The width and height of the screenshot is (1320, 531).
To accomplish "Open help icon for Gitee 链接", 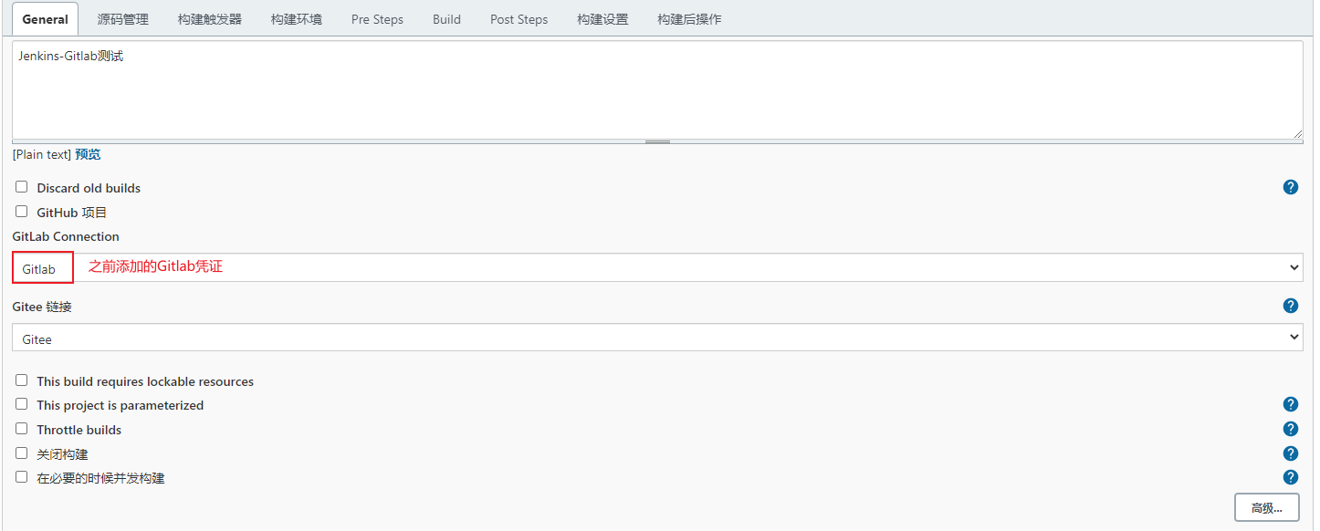I will click(1290, 306).
